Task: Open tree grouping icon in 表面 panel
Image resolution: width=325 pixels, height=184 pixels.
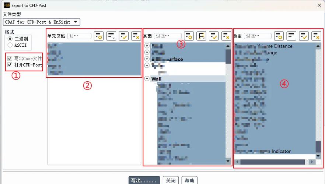Action: pos(201,36)
